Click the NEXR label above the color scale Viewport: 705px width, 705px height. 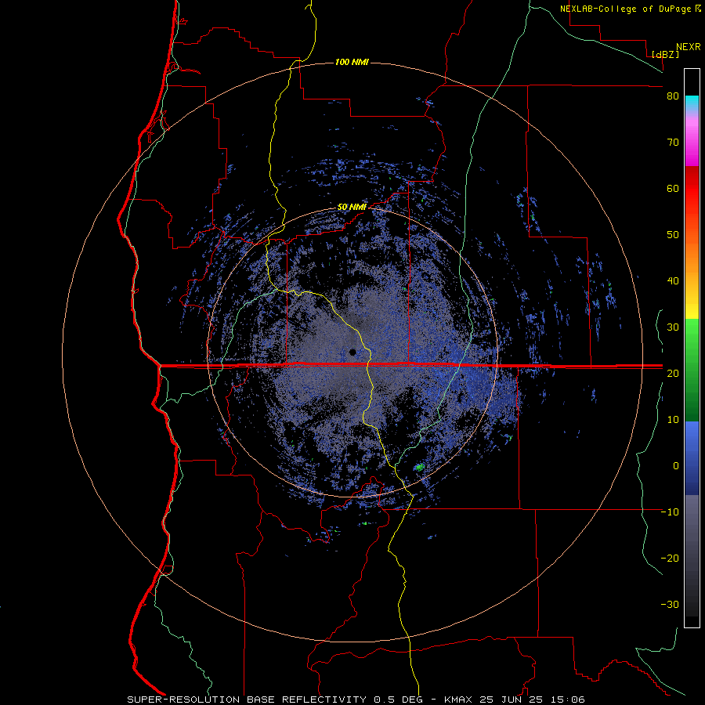[x=688, y=47]
